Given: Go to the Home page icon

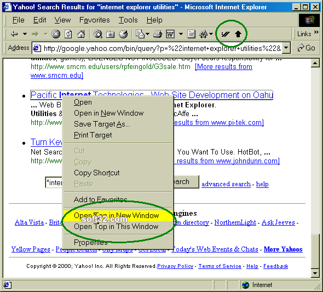Looking at the screenshot, I should point(81,34).
